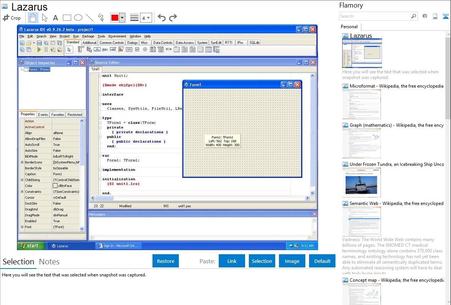Pick the selection arrow in Lazarus component palette
Screen dimensions: 451x305
coord(69,50)
